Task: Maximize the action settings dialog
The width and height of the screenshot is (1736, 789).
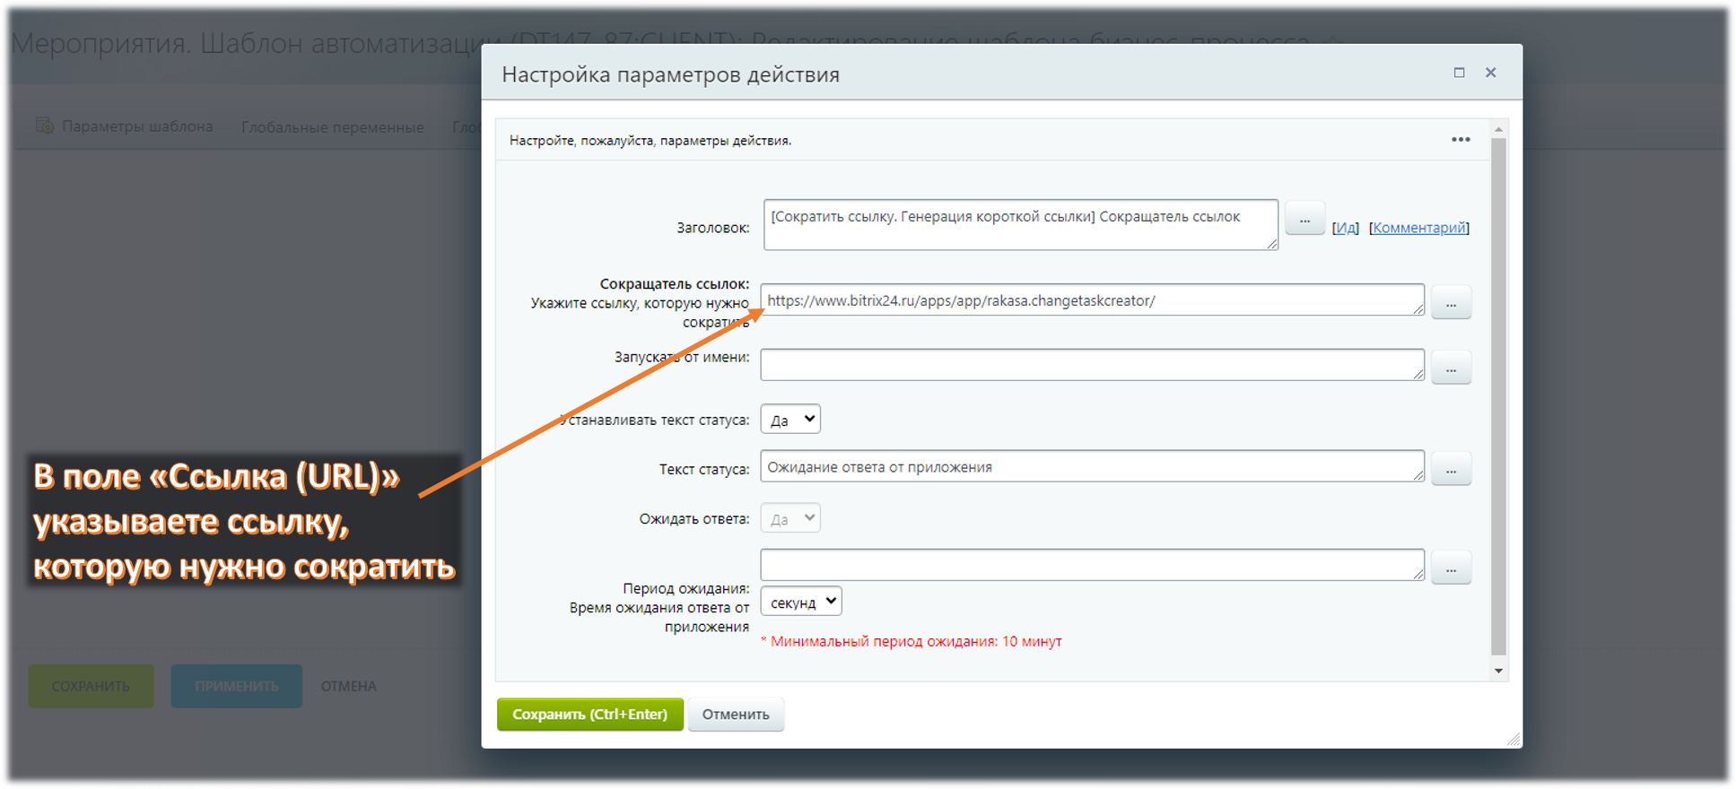Action: point(1460,73)
